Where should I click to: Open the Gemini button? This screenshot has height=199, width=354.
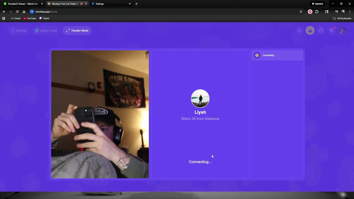[317, 4]
